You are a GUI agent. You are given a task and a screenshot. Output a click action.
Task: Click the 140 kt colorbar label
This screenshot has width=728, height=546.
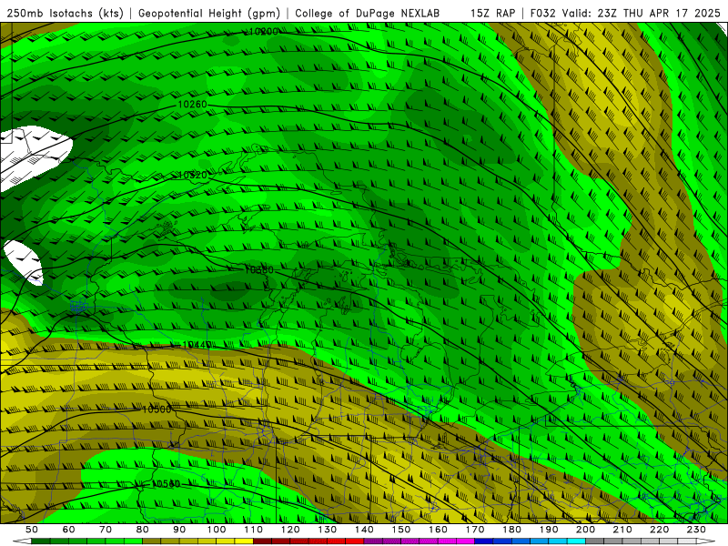[365, 530]
